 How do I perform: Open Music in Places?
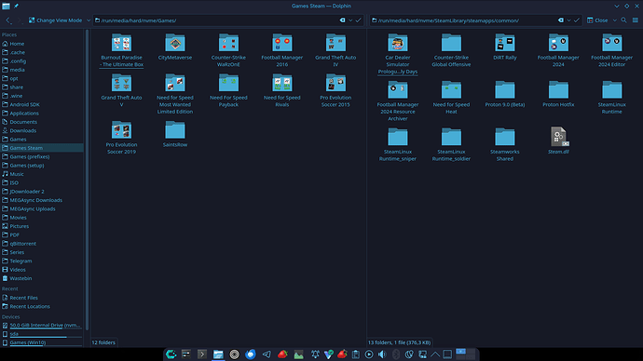[42, 174]
